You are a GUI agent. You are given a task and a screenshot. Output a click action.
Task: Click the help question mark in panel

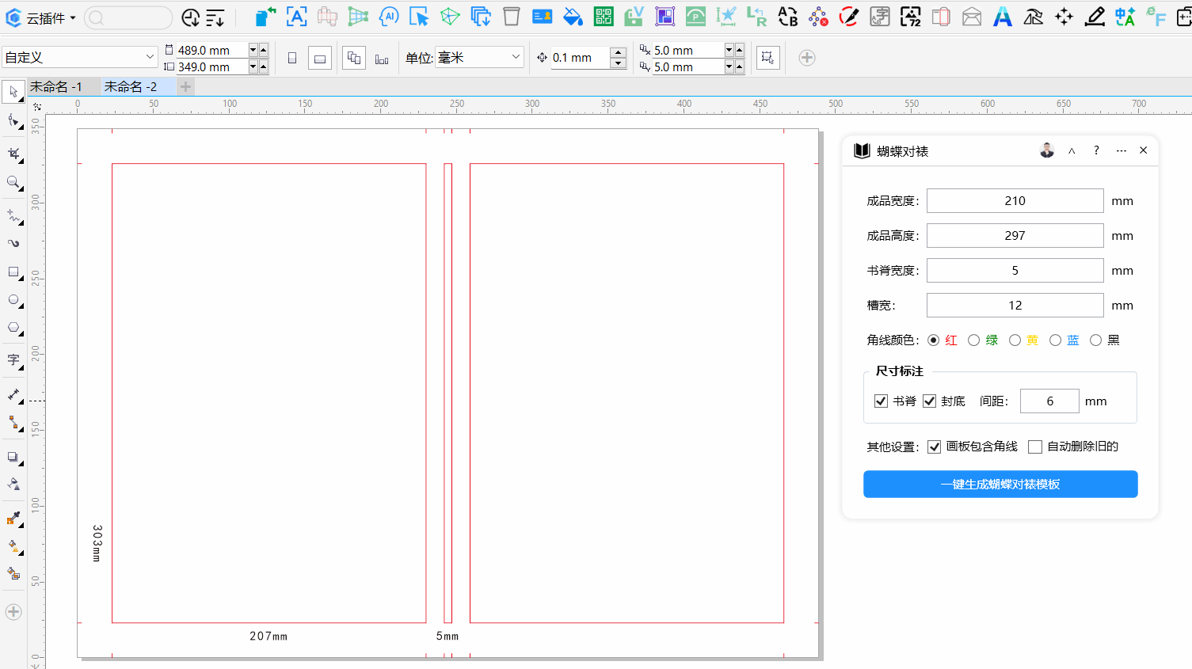[x=1096, y=150]
